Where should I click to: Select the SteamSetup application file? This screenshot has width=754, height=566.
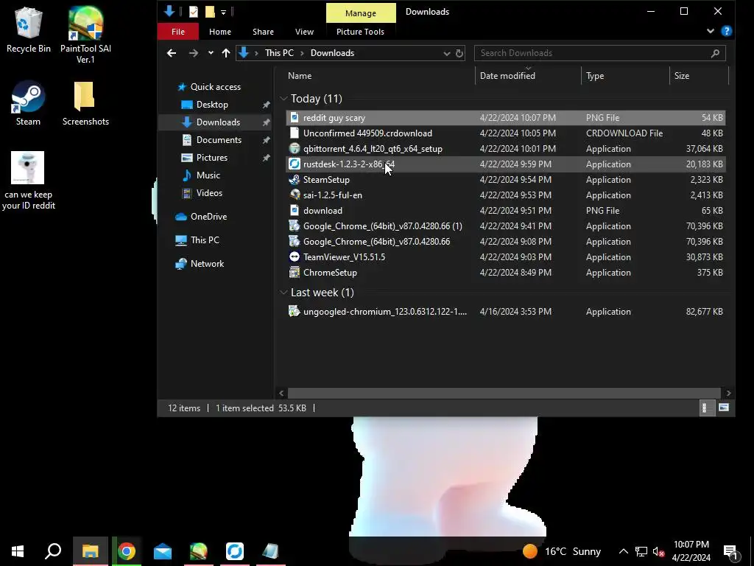pos(505,180)
